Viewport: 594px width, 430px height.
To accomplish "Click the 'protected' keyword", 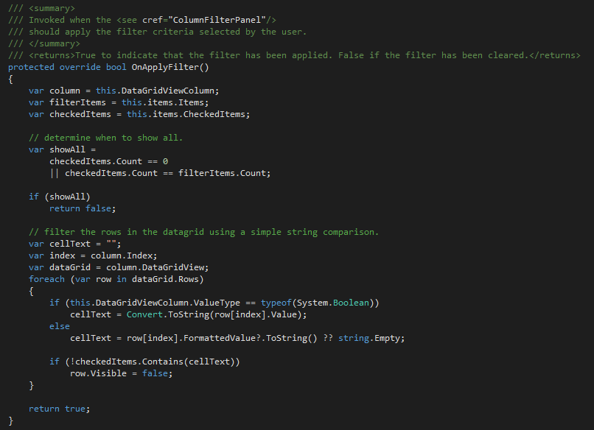I will (31, 68).
